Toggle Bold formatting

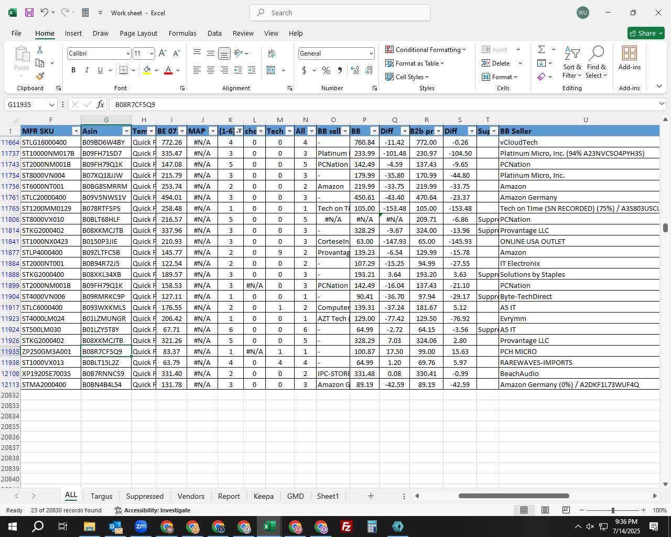[73, 70]
